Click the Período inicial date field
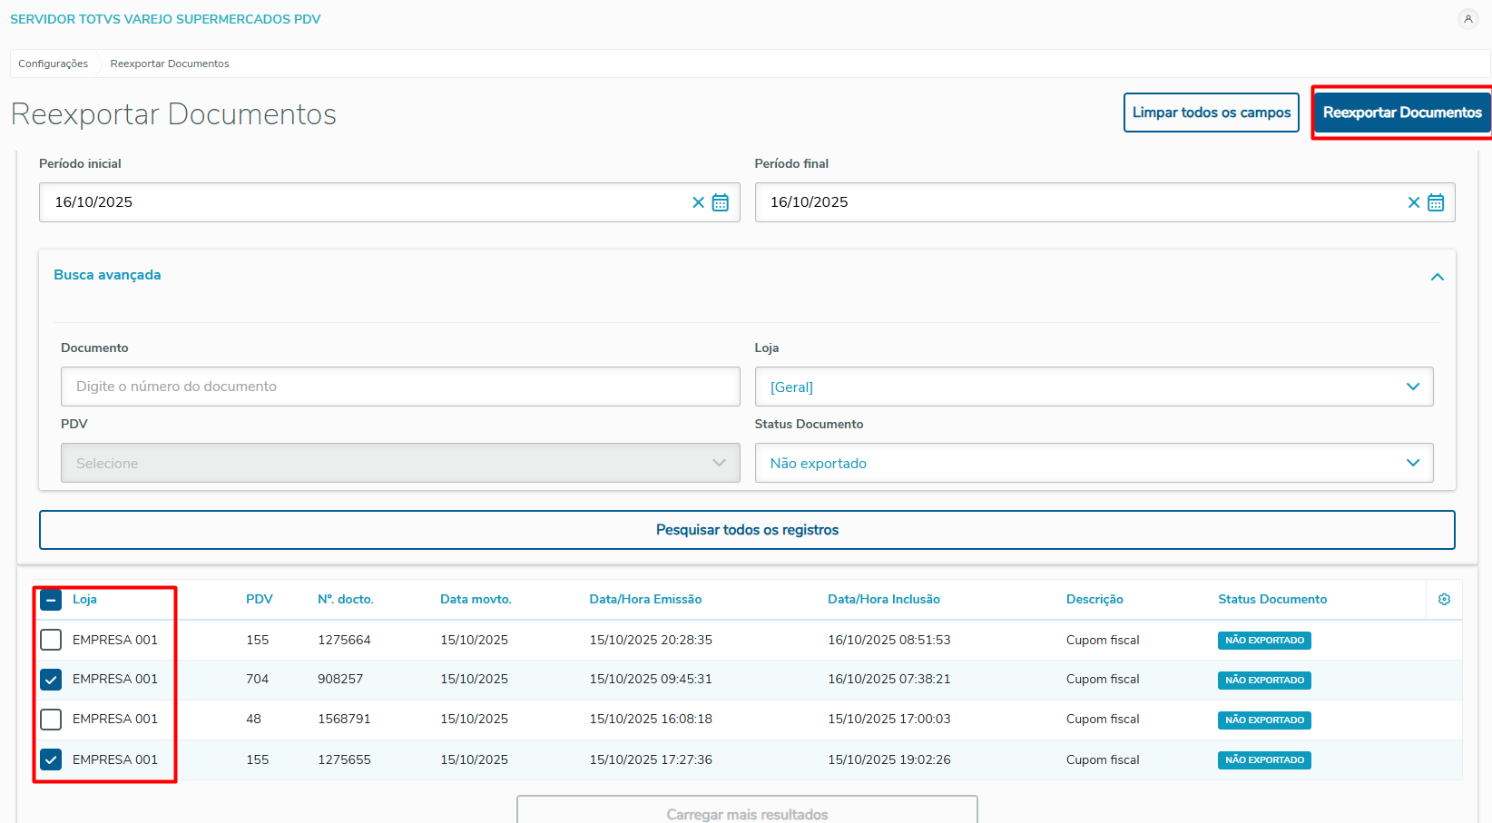Screen dimensions: 1492x823 tap(389, 202)
